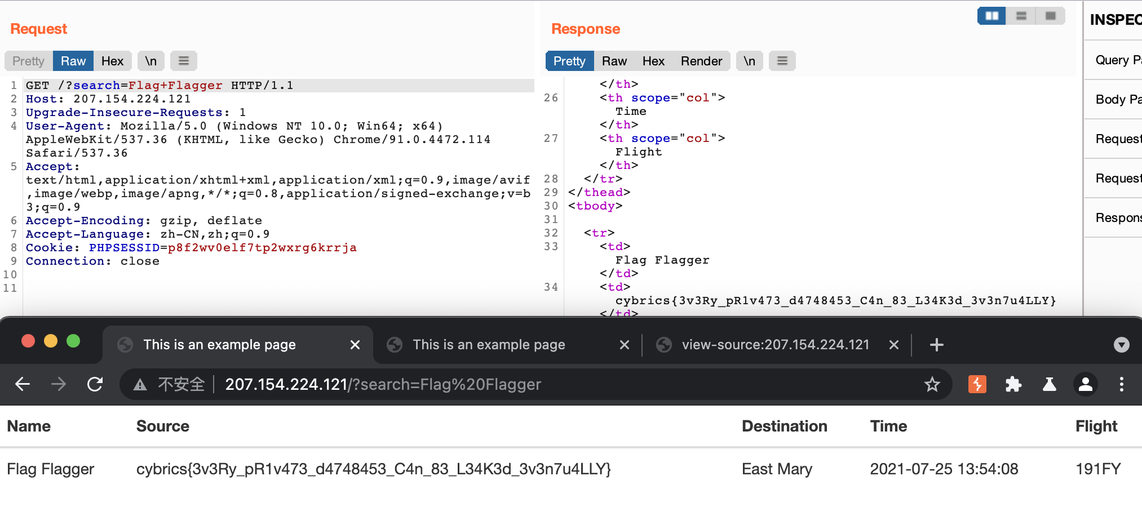Select the combined single-pane layout icon

click(x=1050, y=16)
